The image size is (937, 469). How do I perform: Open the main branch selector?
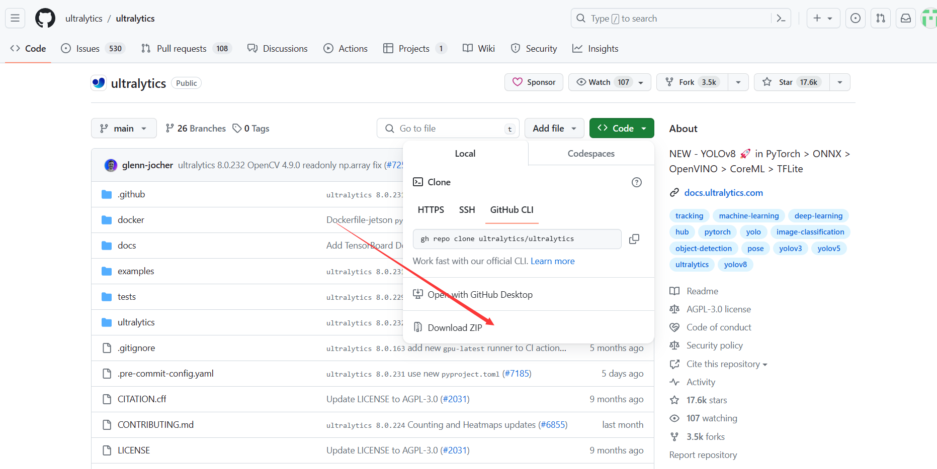(124, 129)
